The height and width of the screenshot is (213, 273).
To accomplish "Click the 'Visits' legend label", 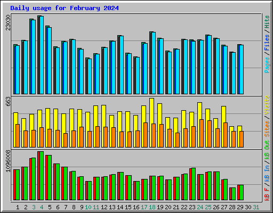I will pyautogui.click(x=267, y=105).
